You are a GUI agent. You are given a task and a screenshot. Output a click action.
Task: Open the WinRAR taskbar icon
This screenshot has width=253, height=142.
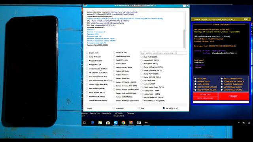pos(131,123)
